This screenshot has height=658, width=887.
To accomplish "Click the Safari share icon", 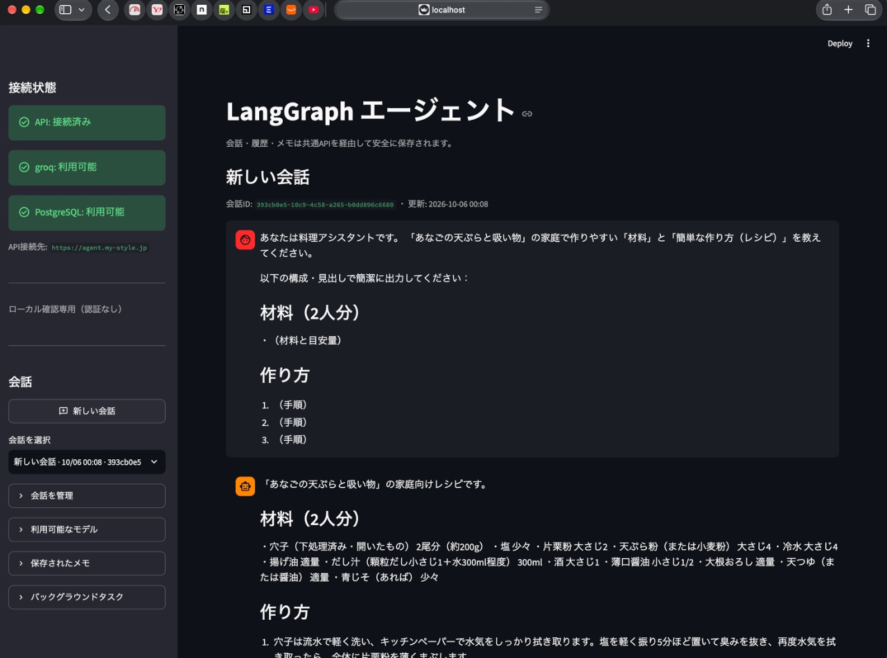I will point(827,10).
